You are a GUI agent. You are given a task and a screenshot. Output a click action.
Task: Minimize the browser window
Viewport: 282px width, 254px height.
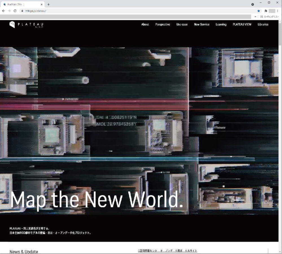click(261, 3)
